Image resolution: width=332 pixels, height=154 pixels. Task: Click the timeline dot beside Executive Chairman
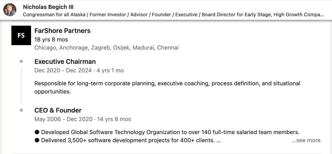coord(21,61)
